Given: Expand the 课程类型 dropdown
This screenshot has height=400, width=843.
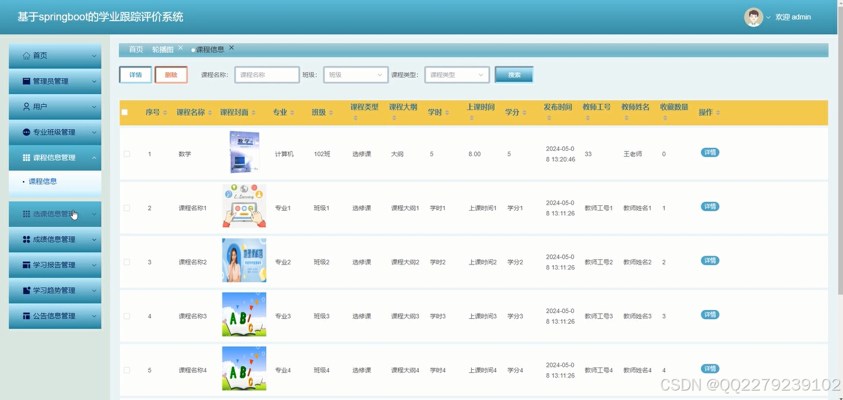Looking at the screenshot, I should click(456, 75).
